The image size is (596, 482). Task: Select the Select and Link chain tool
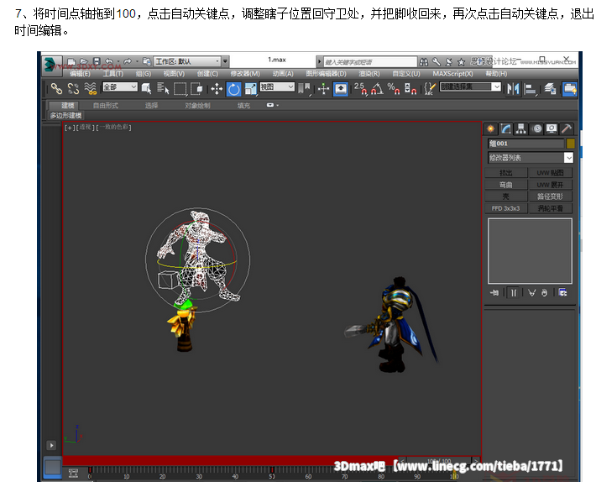click(56, 88)
